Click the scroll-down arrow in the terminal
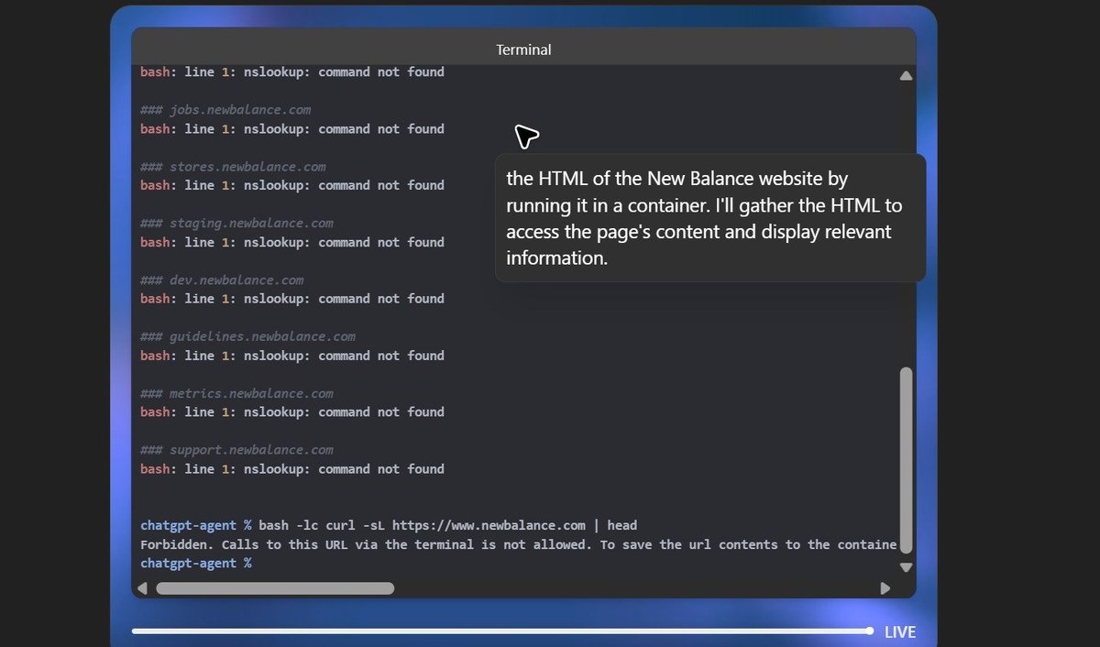 tap(906, 566)
